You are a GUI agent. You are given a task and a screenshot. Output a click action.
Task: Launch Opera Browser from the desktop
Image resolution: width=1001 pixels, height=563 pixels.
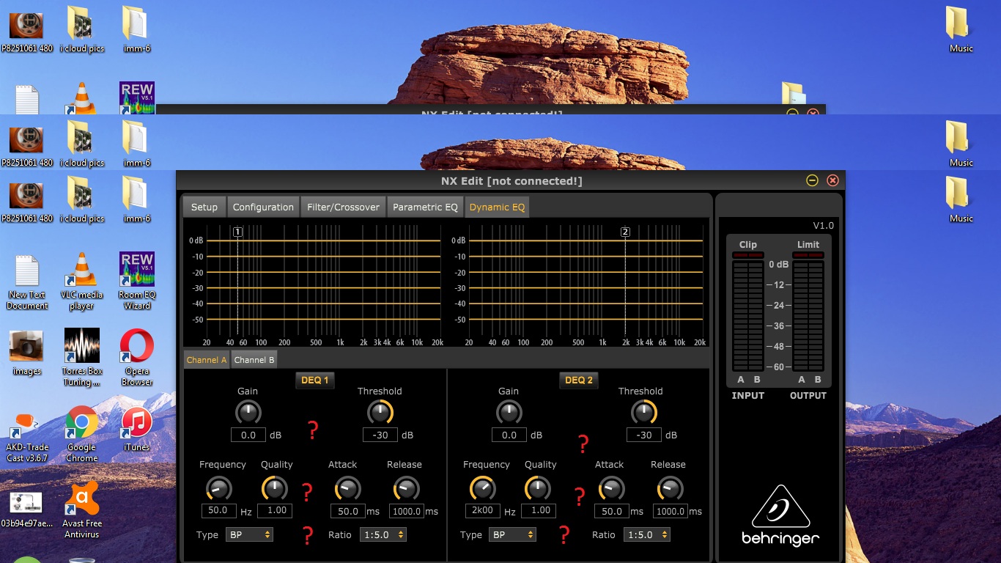click(137, 358)
